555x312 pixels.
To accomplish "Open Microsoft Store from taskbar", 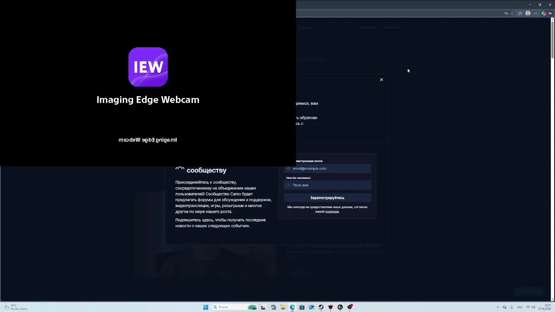I will pos(302,307).
